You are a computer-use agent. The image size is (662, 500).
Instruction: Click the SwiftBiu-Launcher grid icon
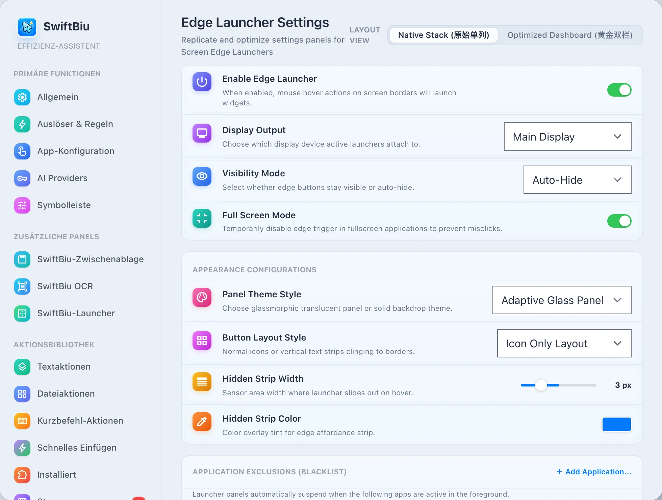(22, 314)
